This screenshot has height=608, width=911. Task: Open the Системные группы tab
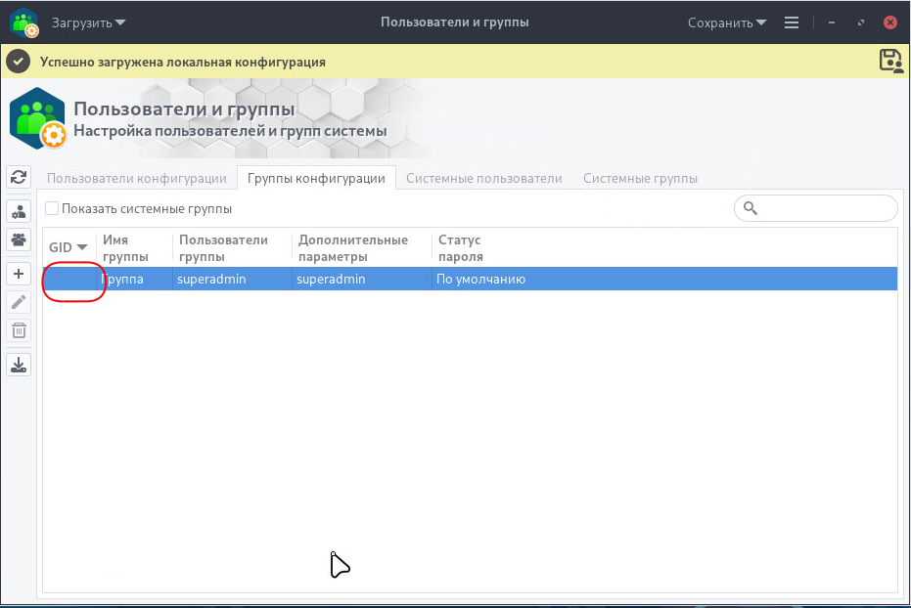pyautogui.click(x=640, y=178)
